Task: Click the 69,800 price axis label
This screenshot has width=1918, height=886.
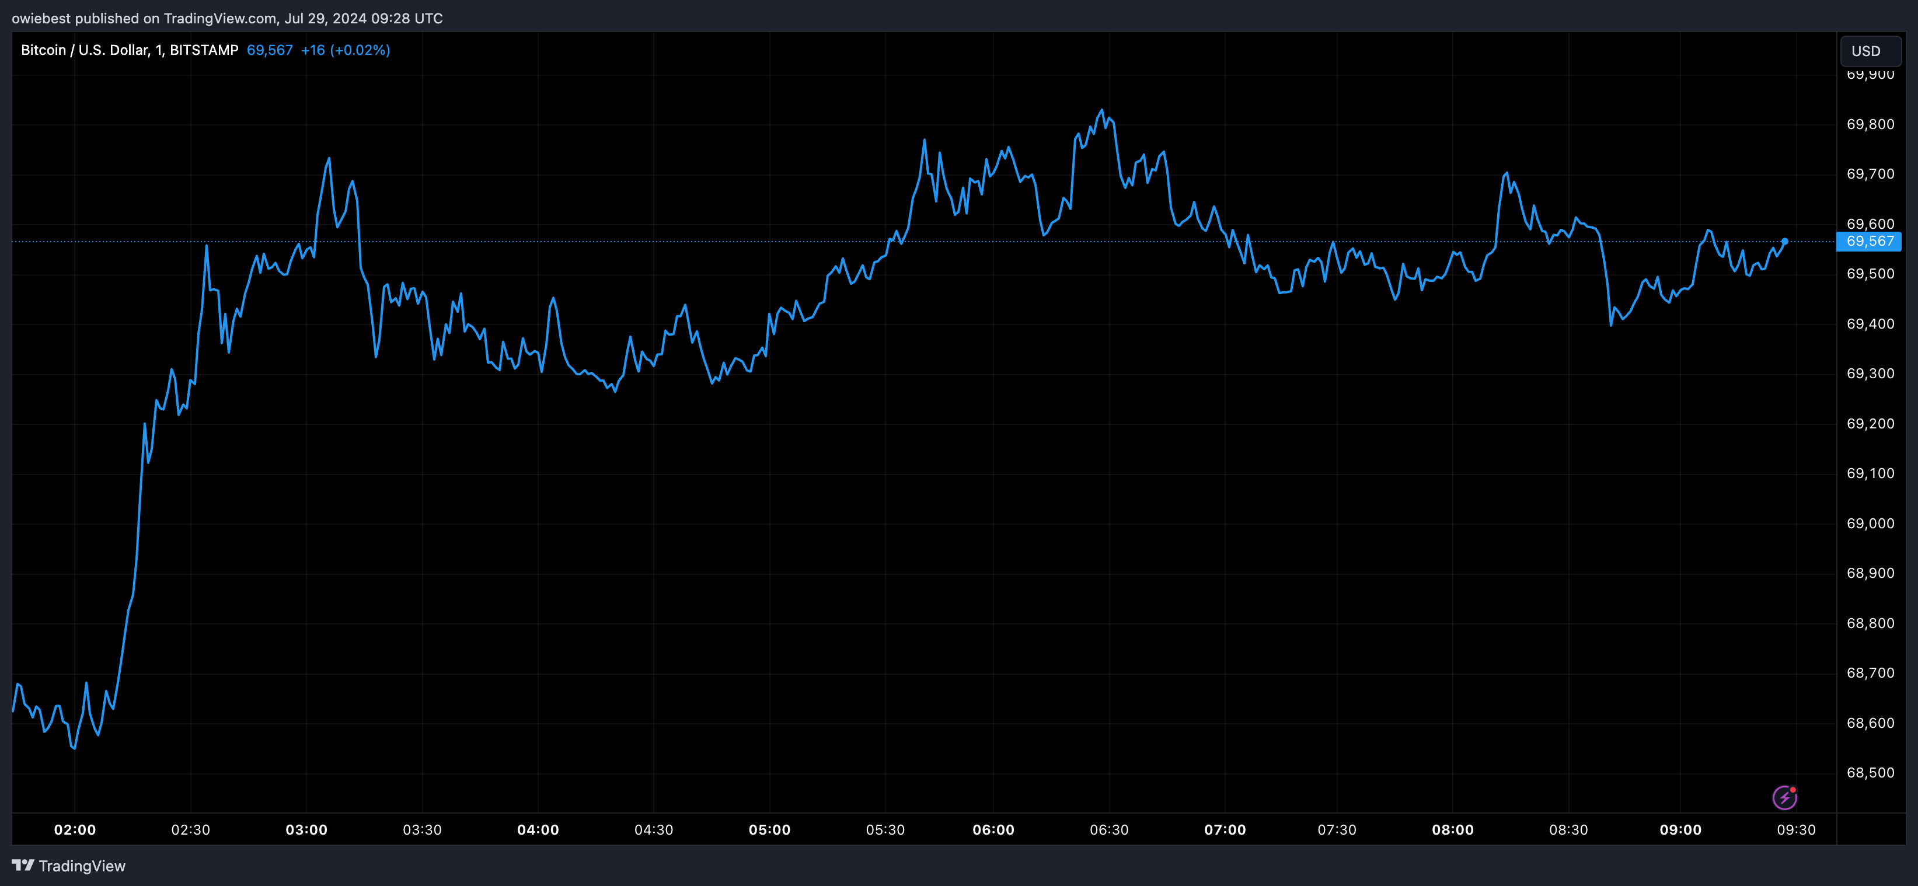Action: tap(1870, 124)
